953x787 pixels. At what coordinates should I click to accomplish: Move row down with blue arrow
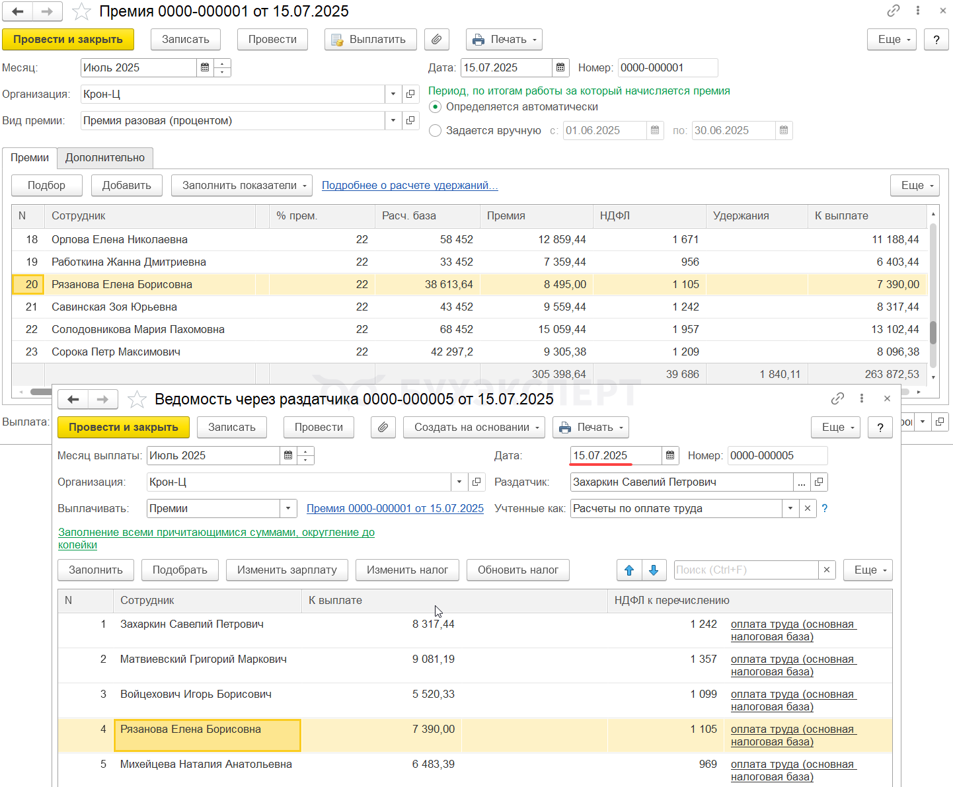[653, 570]
